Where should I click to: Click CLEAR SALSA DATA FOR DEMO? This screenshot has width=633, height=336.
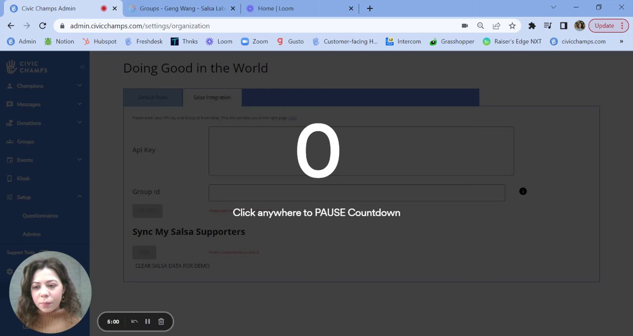point(173,266)
